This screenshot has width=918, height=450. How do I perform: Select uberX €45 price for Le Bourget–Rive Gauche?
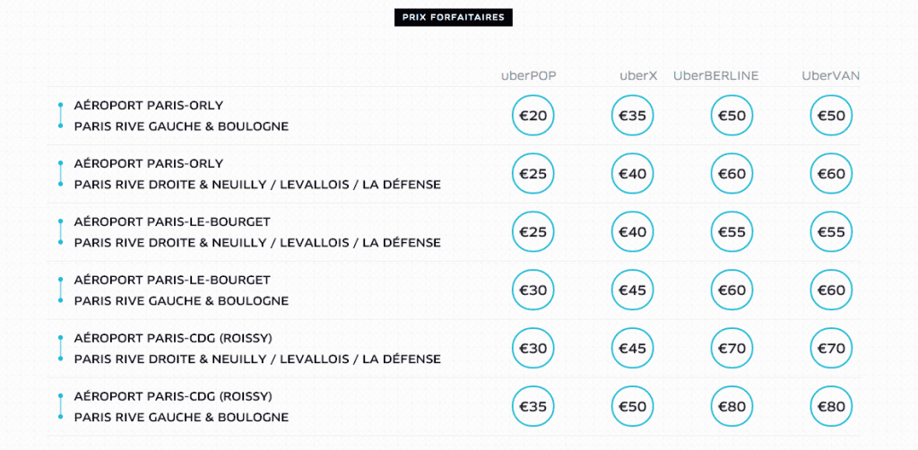[x=633, y=290]
